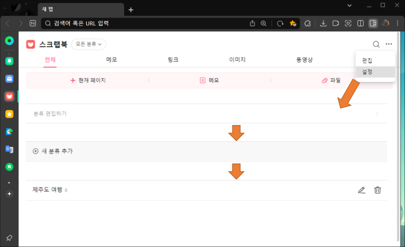Open the blue-green swirl sidebar app icon
Image resolution: width=405 pixels, height=247 pixels.
(9, 132)
